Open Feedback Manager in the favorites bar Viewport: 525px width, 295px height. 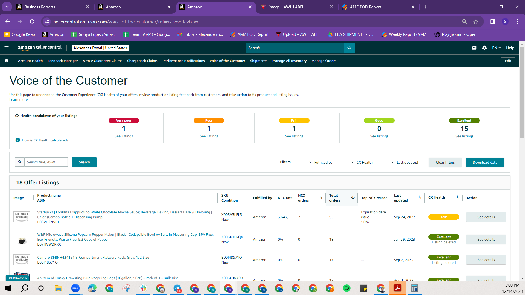coord(63,61)
